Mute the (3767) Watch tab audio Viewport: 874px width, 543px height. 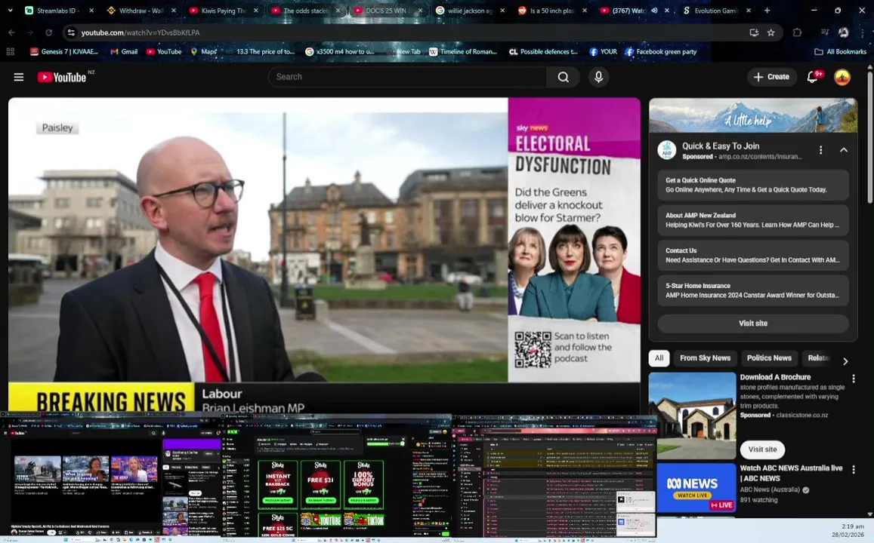click(655, 11)
